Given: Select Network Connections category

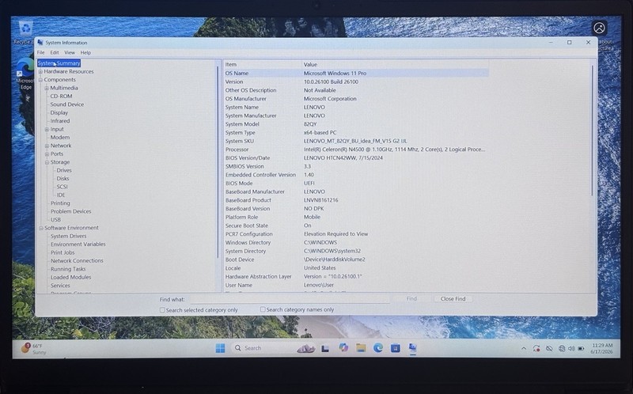Looking at the screenshot, I should point(77,261).
